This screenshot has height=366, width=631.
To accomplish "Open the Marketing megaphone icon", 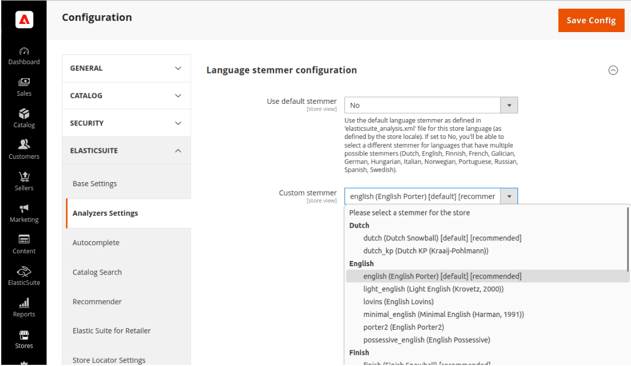I will point(24,209).
